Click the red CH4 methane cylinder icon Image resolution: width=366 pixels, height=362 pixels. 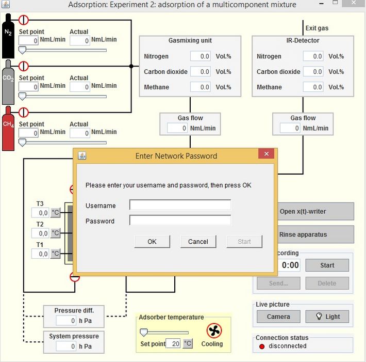pos(8,128)
